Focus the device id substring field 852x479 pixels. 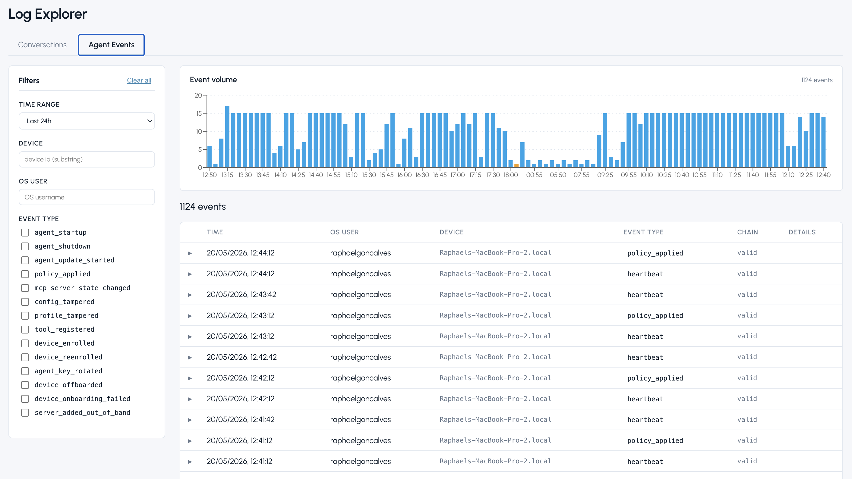(87, 159)
